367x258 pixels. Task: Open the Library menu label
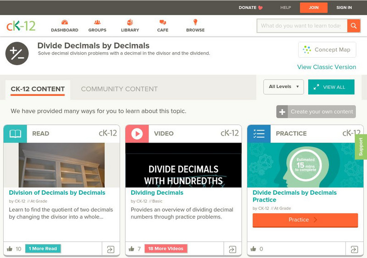click(x=130, y=30)
